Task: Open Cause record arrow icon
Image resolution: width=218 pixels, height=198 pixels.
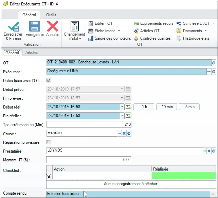Action: pos(129,133)
